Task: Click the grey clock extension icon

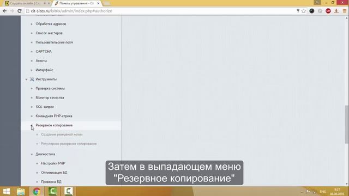Action: tap(320, 11)
